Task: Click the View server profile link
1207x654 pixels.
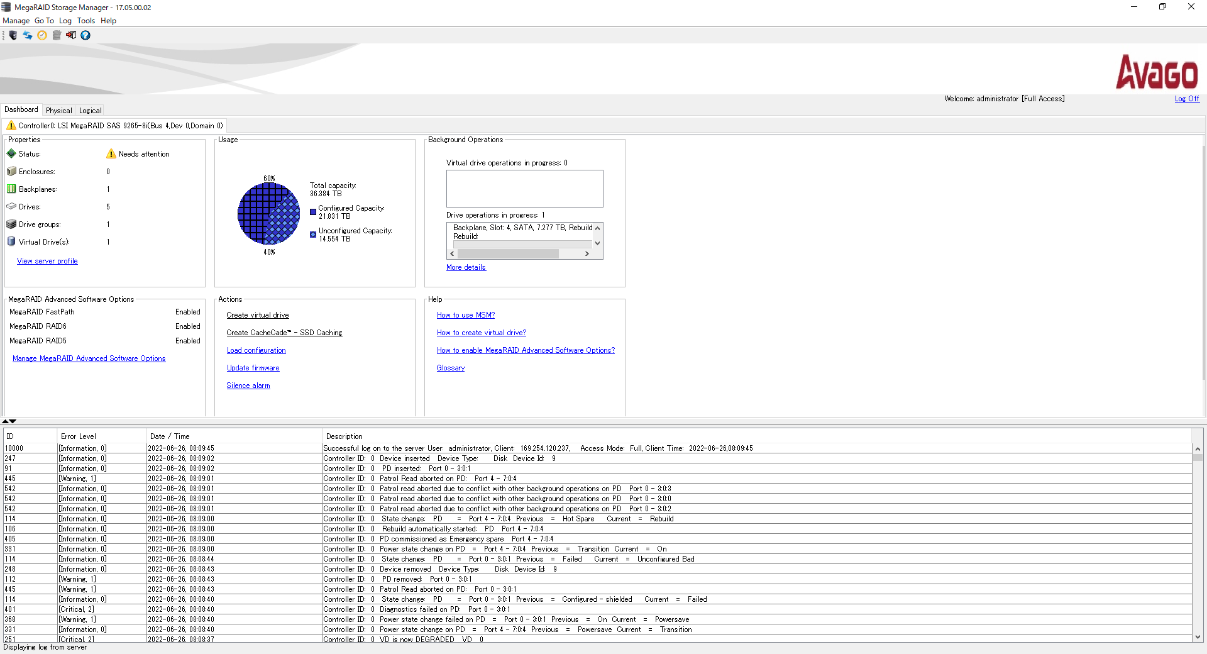Action: click(47, 261)
